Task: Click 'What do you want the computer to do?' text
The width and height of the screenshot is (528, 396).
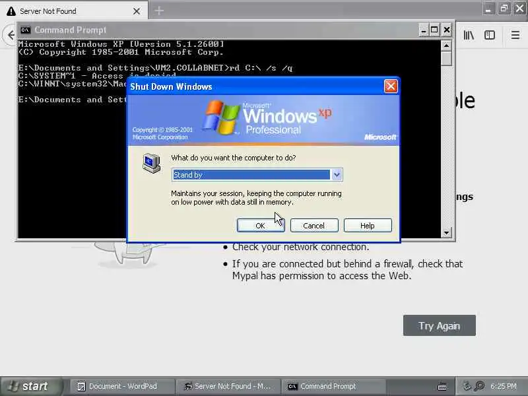Action: click(x=234, y=158)
